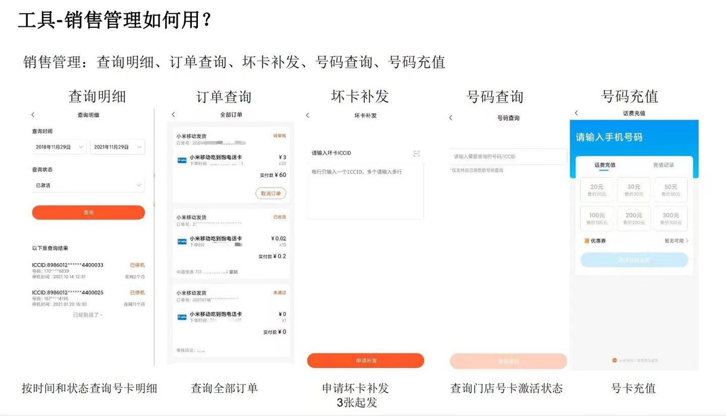Click the 请输入需要查询的号码/ICCID field

(x=508, y=157)
